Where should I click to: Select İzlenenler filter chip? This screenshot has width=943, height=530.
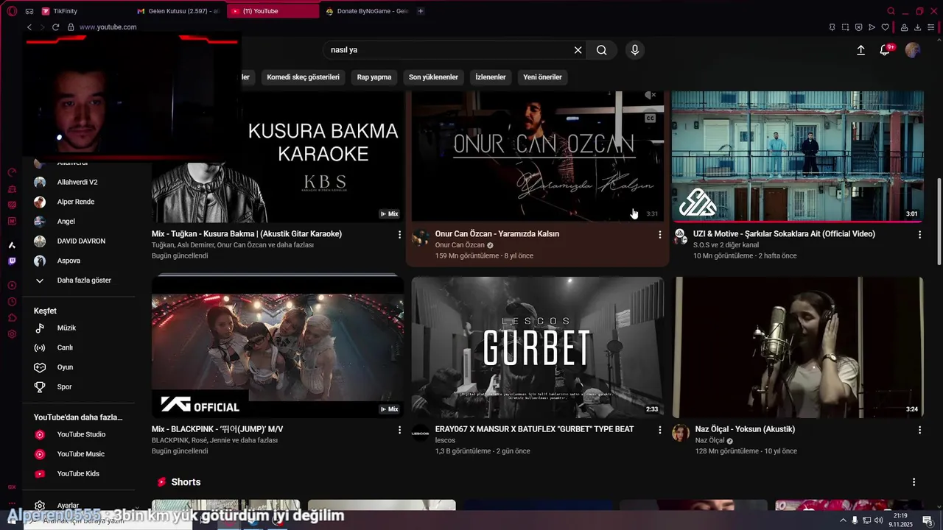pos(491,77)
